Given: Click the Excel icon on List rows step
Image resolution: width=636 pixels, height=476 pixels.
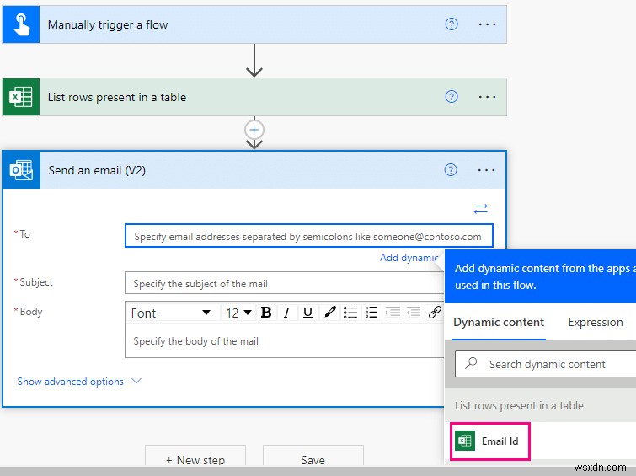Looking at the screenshot, I should click(21, 97).
